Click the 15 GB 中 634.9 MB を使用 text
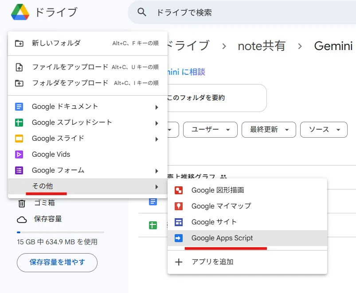356x293 pixels. 57,242
